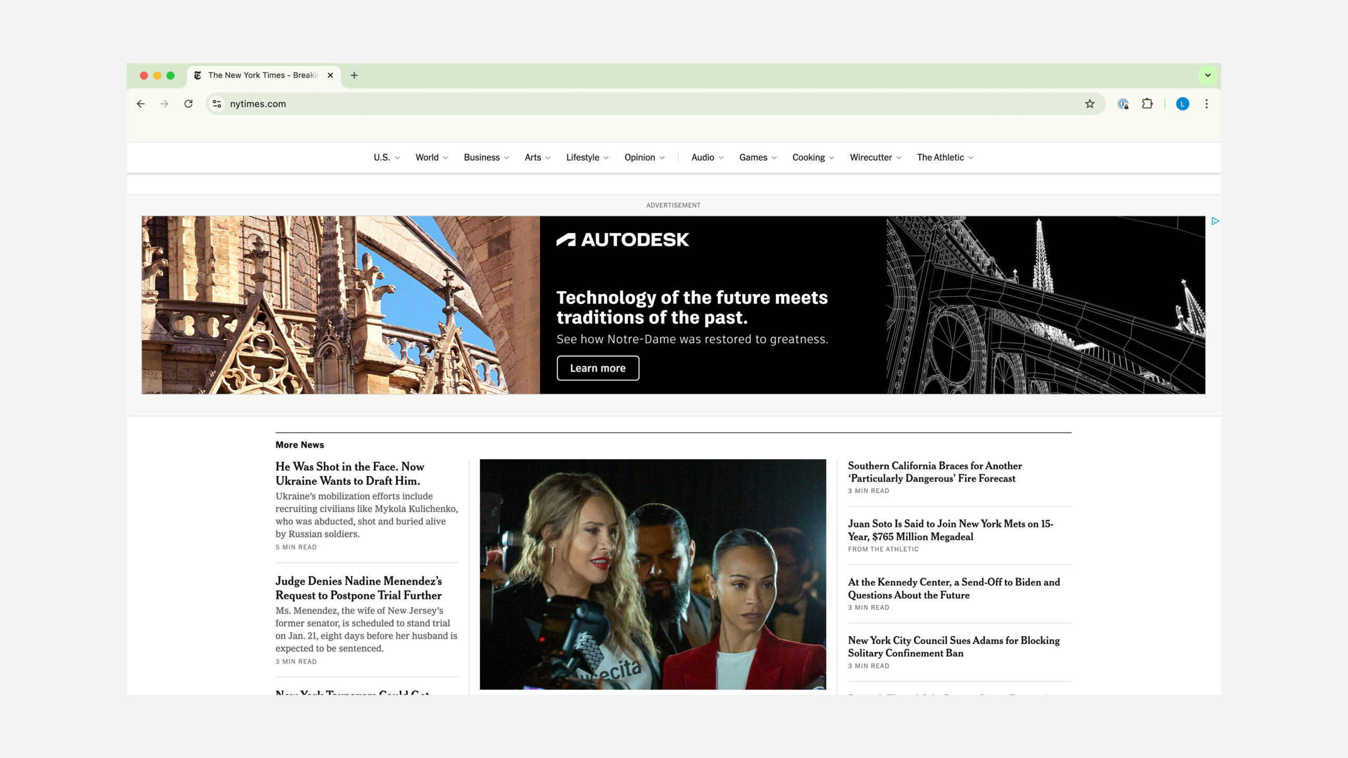The height and width of the screenshot is (758, 1348).
Task: Open Southern California fire forecast story
Action: coord(935,472)
